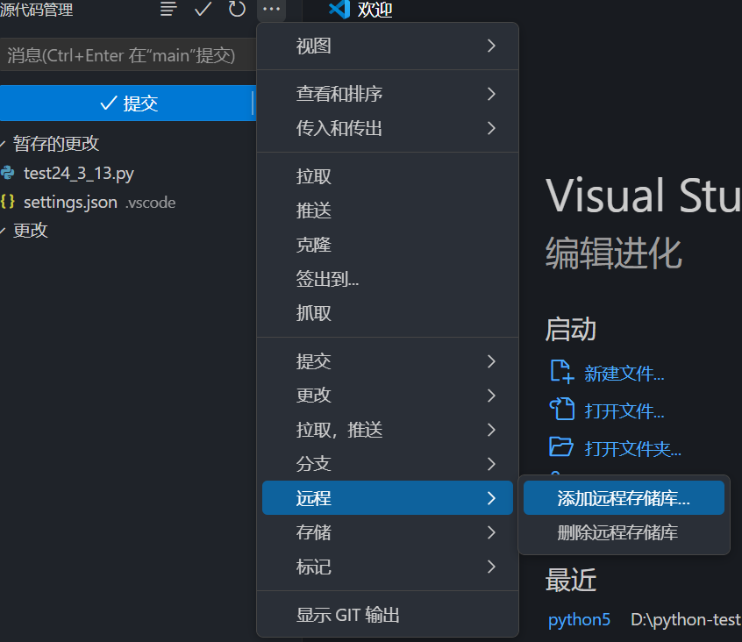742x642 pixels.
Task: Click the refresh icon in source control header
Action: click(x=237, y=9)
